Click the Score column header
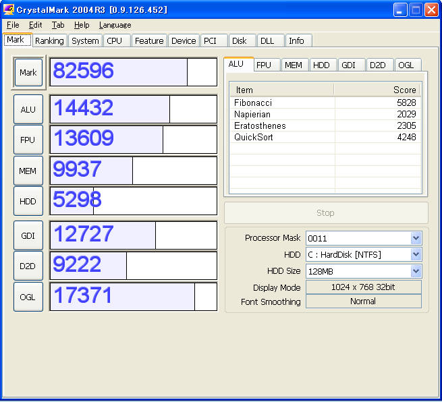Screen dimensions: 442x402 click(x=377, y=90)
